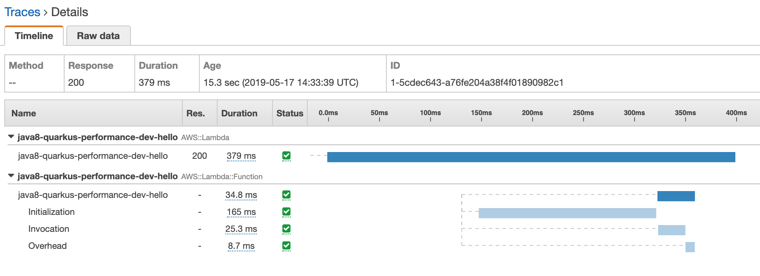Open the 8.7 ms Overhead duration
The height and width of the screenshot is (276, 760).
[241, 246]
